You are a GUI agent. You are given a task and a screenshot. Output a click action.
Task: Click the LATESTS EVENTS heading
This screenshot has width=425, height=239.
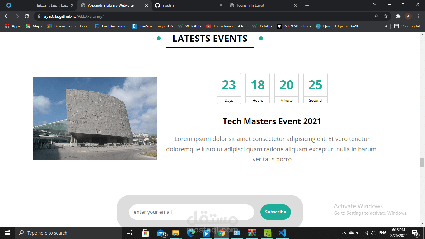[210, 39]
